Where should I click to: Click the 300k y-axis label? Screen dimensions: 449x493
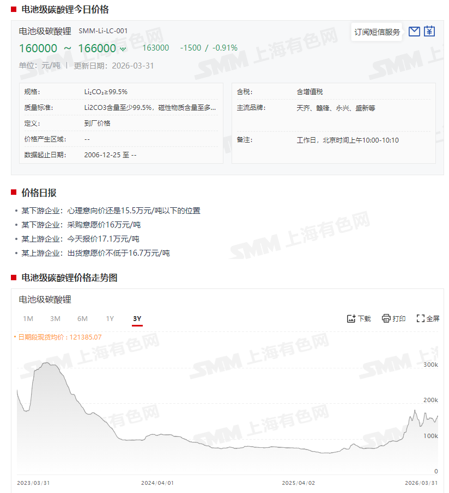click(x=430, y=365)
